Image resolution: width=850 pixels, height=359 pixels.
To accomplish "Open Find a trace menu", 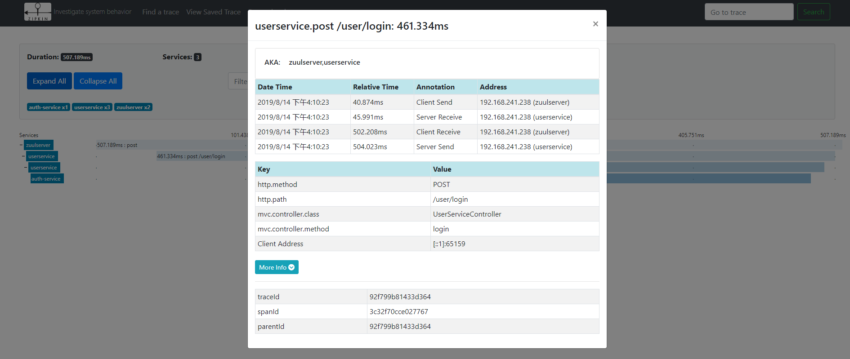I will tap(161, 12).
